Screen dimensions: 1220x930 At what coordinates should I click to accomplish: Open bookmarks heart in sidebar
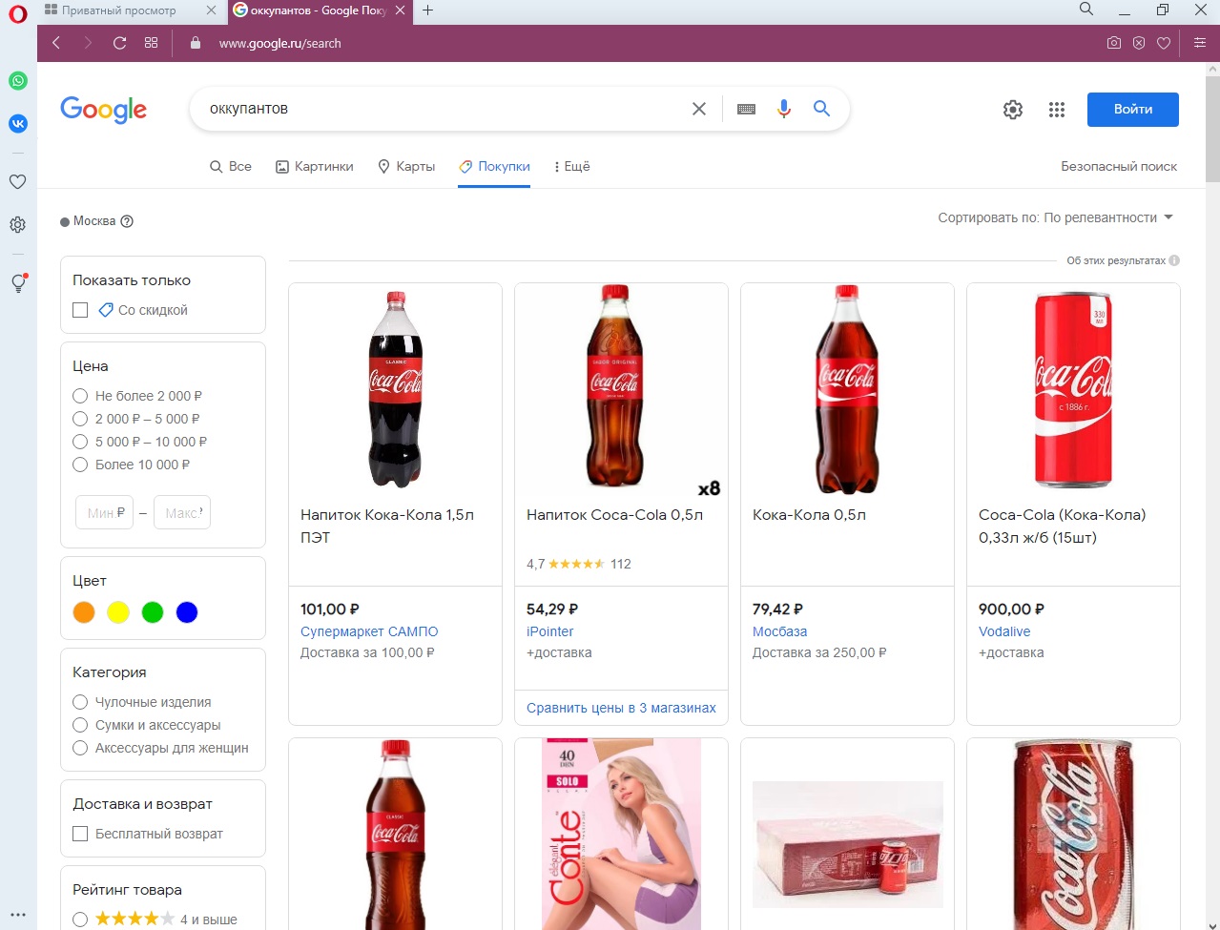[18, 181]
